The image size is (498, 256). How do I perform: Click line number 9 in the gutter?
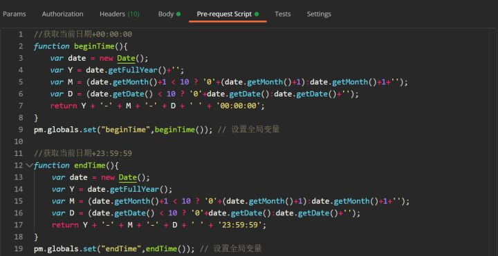point(21,130)
